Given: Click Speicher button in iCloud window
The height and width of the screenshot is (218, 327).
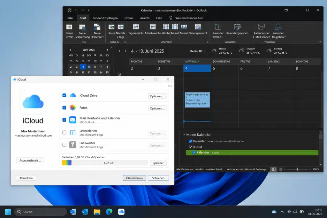Looking at the screenshot, I should 158,163.
